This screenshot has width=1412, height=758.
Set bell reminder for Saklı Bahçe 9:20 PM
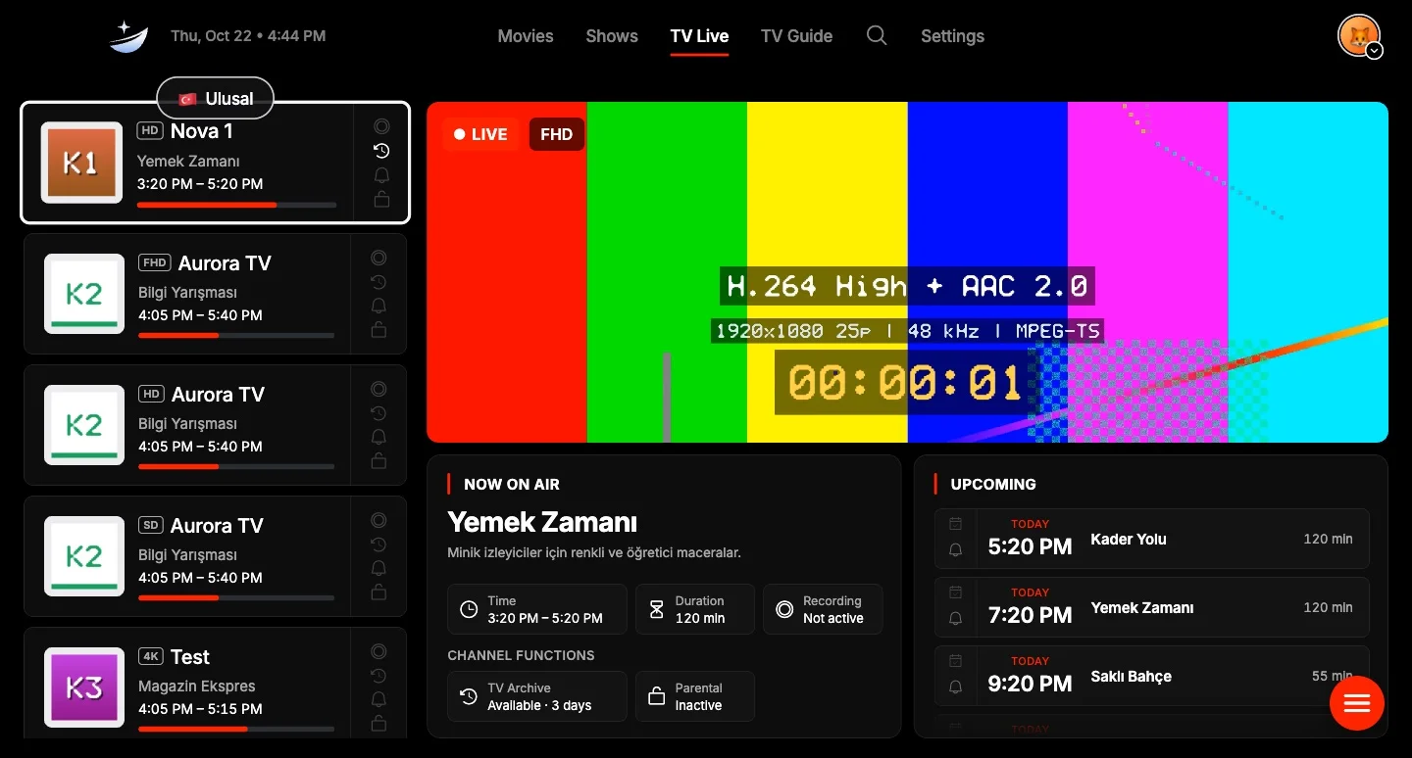[x=956, y=687]
